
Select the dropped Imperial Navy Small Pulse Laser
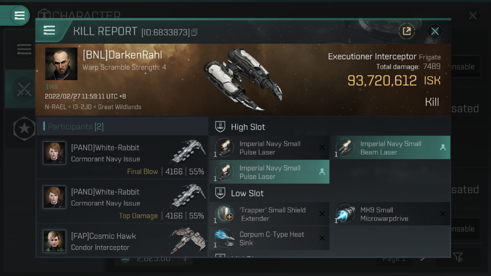click(269, 172)
